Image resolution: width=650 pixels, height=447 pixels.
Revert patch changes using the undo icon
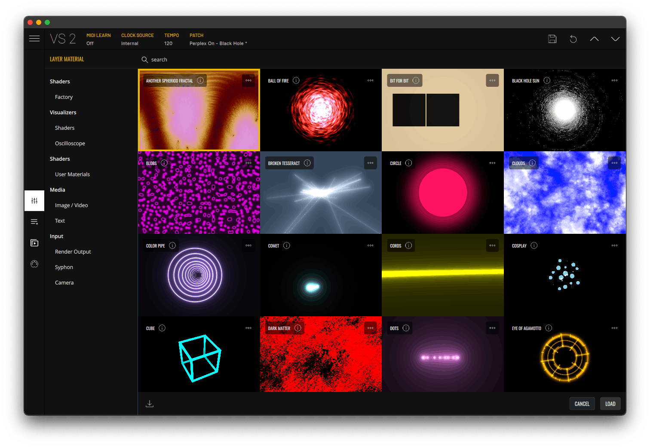pyautogui.click(x=573, y=39)
